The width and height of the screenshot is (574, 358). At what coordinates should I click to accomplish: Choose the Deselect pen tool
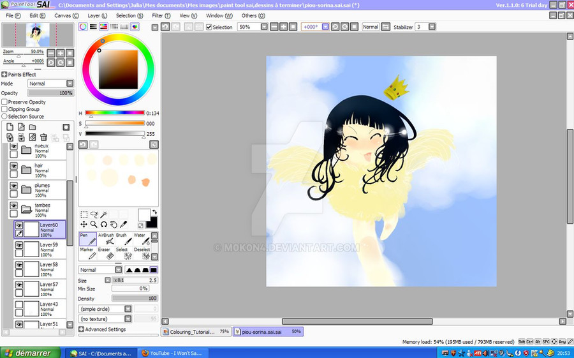[x=142, y=253]
